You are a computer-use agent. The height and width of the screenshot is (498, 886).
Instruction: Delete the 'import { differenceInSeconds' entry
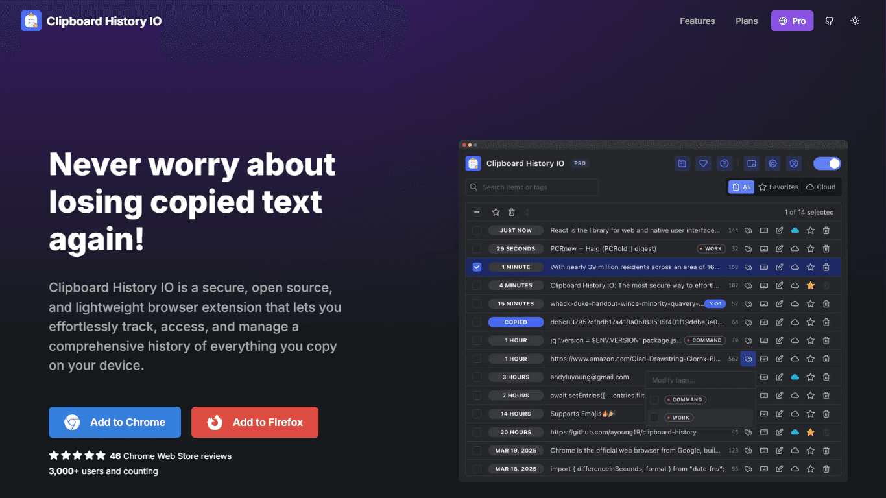826,469
